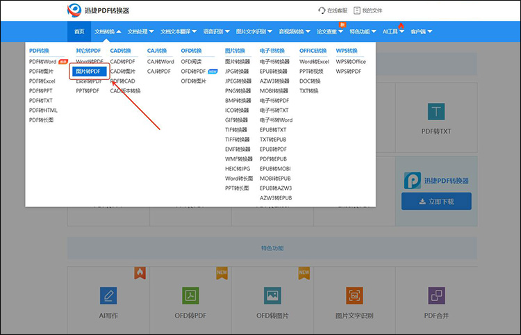Select AZW3转EPUB menu entry
521x335 pixels.
(276, 198)
